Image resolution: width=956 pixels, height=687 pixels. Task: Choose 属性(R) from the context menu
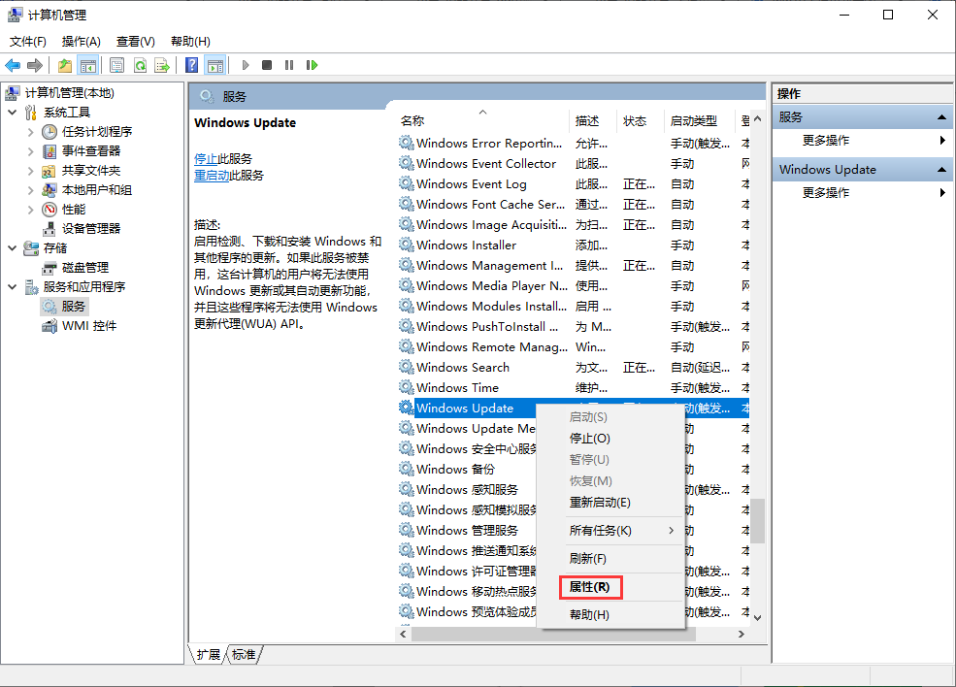[590, 587]
